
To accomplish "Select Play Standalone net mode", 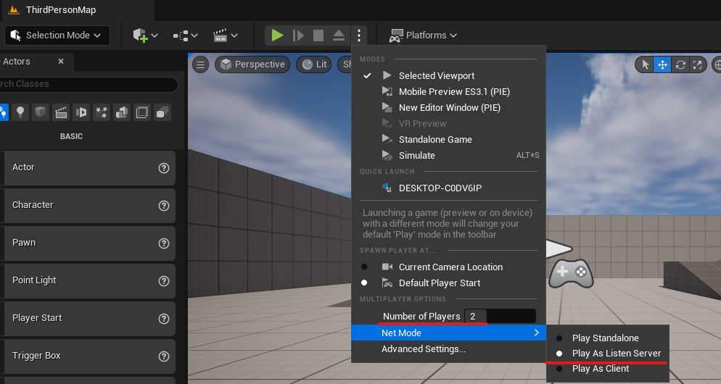I will [x=607, y=338].
